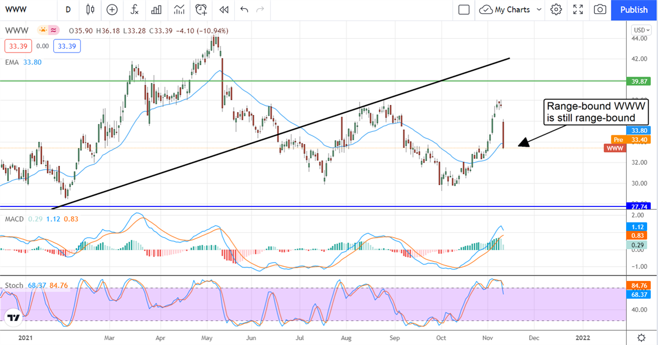Image resolution: width=658 pixels, height=345 pixels.
Task: Click the TradingView logo in the Stoch pane
Action: click(x=14, y=318)
